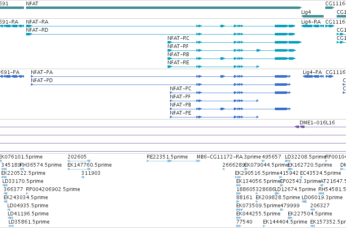Open LD06019.3prime EST
Viewport: 346px width, 228px height.
click(322, 198)
